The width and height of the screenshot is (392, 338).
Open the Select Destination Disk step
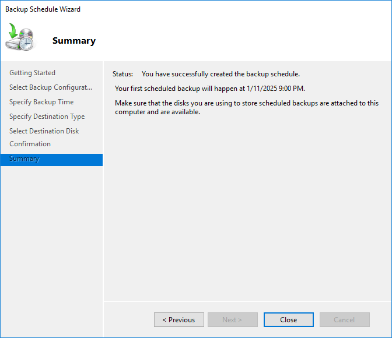pos(44,131)
